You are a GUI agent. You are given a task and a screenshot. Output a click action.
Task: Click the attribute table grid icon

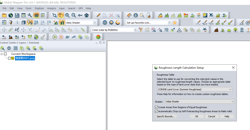16,48
